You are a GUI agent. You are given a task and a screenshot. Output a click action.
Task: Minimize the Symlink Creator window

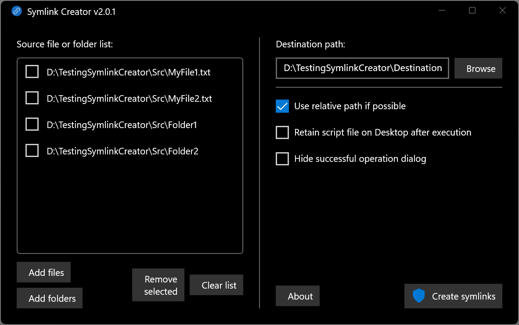point(442,11)
